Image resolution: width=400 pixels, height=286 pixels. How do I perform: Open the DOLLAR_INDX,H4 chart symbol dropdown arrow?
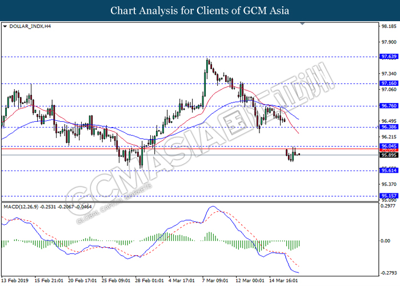click(x=5, y=26)
